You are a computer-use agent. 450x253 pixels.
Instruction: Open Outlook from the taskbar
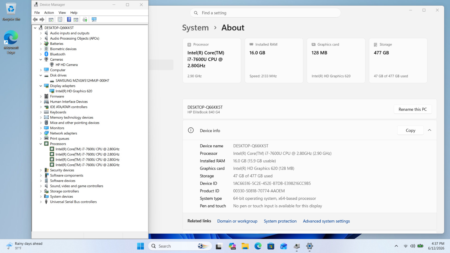283,246
